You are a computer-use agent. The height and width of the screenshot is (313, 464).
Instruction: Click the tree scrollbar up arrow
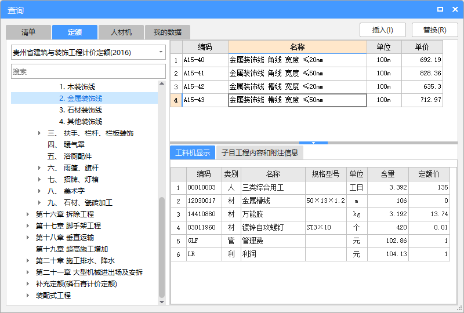pyautogui.click(x=162, y=83)
